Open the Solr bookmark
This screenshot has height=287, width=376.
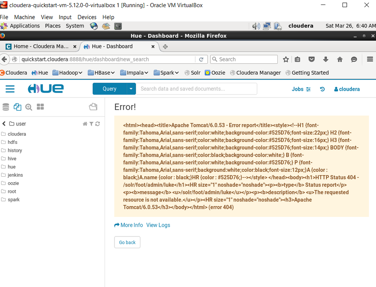pyautogui.click(x=193, y=73)
